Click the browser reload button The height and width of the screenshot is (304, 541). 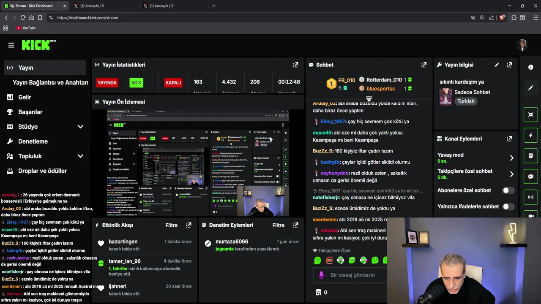pyautogui.click(x=23, y=18)
